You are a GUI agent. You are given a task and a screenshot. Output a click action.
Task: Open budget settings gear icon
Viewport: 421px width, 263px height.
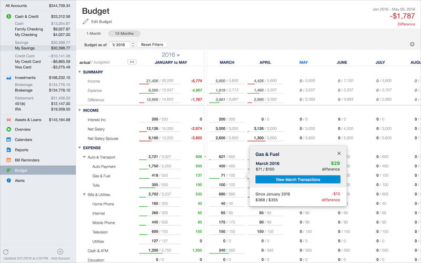click(412, 45)
